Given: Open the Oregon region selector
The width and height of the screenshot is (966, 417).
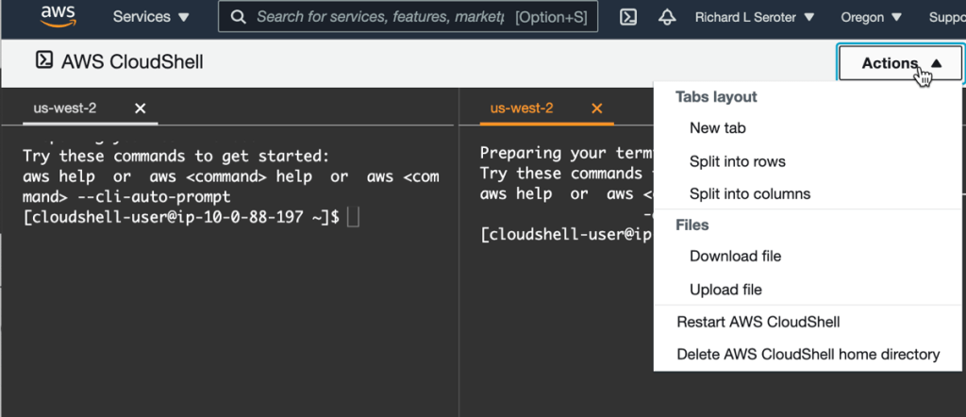Looking at the screenshot, I should click(870, 17).
